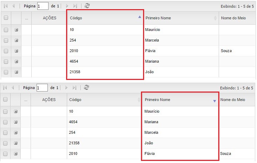Image resolution: width=257 pixels, height=163 pixels.
Task: Click Nome do Meio column header in upper grid
Action: point(233,18)
